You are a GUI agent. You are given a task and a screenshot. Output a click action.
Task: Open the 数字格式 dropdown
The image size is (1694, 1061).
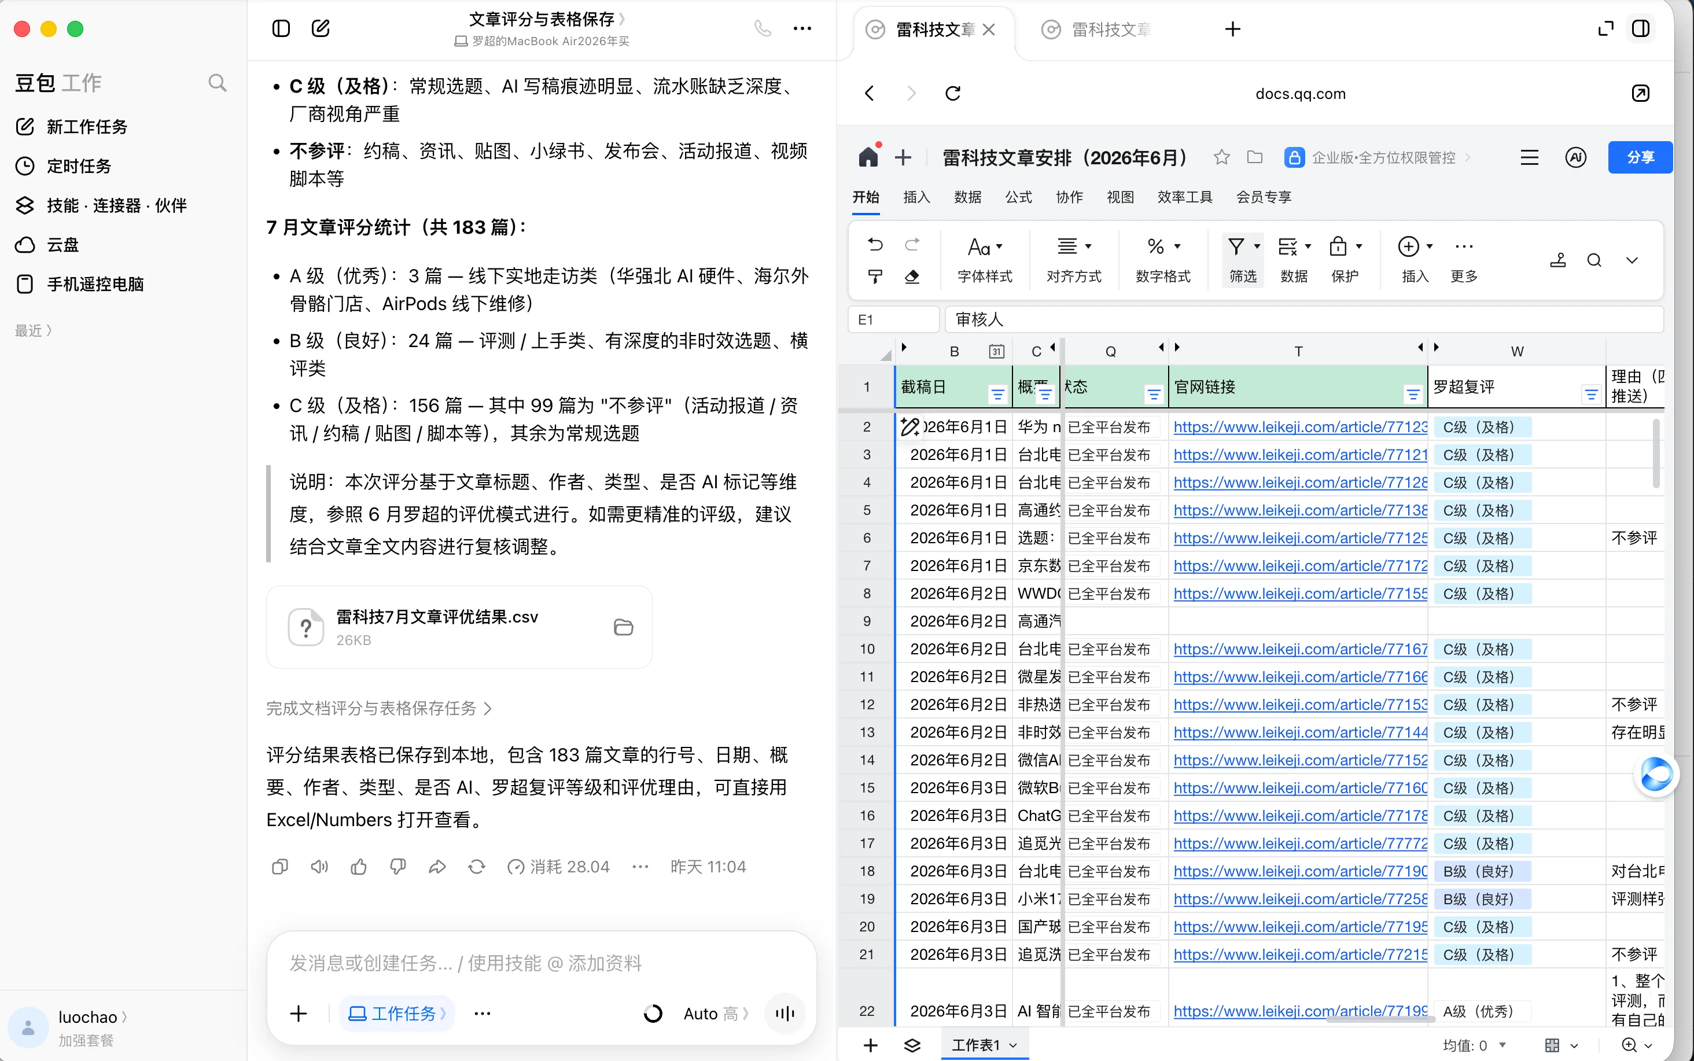pos(1163,260)
